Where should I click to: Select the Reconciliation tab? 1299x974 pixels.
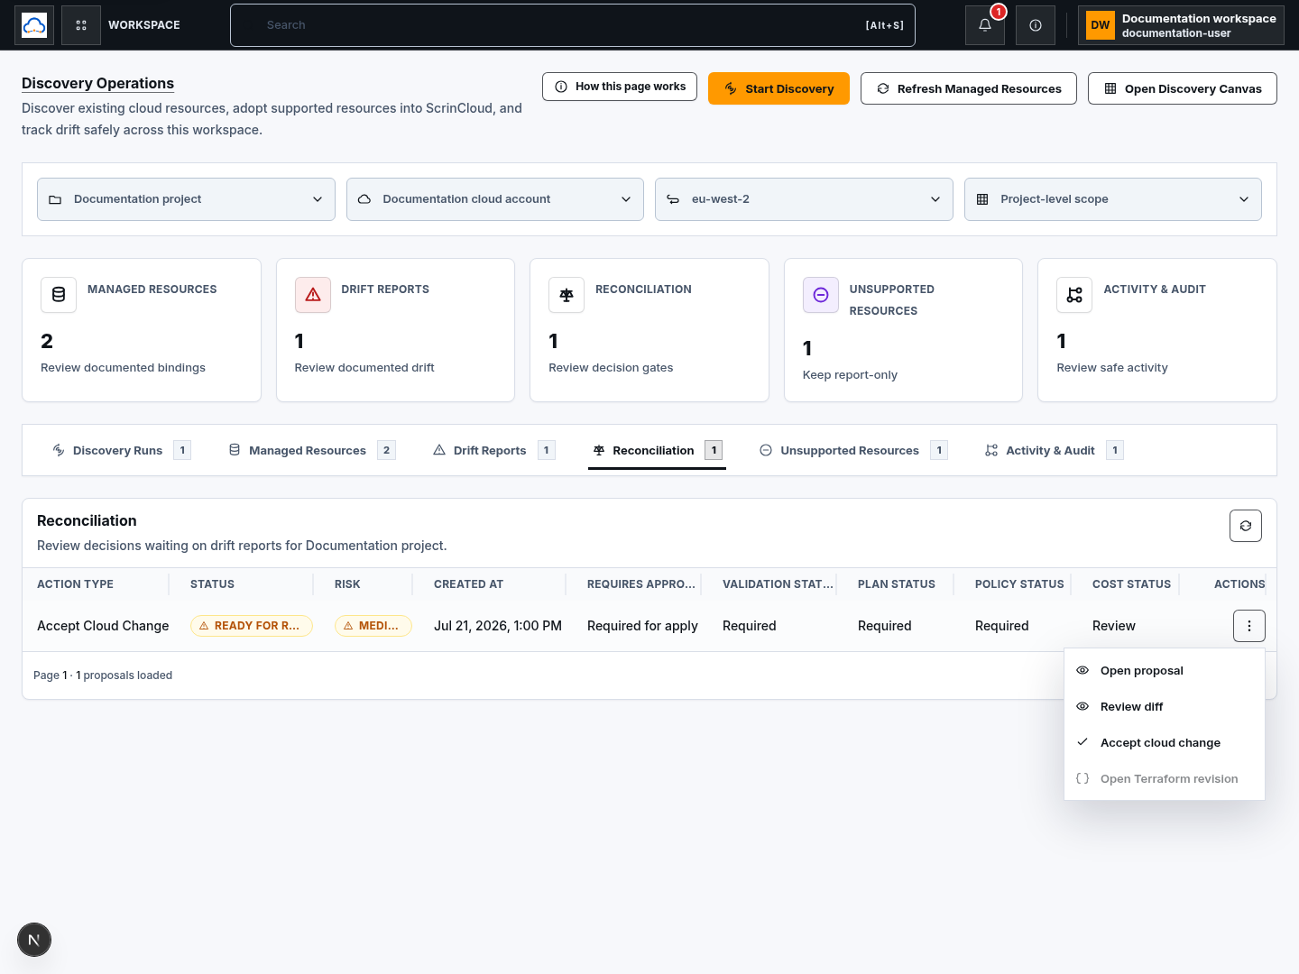click(657, 450)
